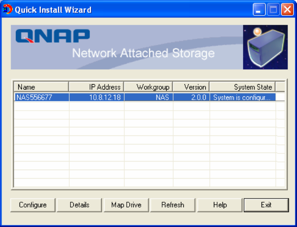
Task: Sort by the Name column header
Action: (41, 87)
